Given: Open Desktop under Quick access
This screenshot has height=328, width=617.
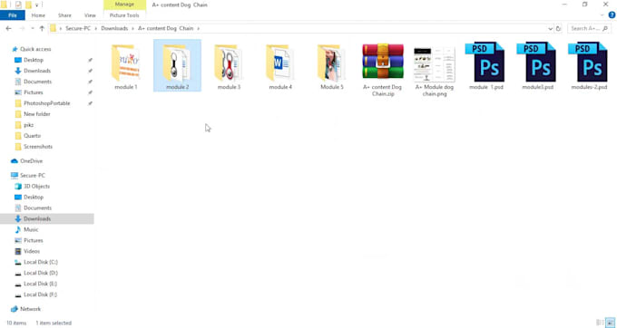Looking at the screenshot, I should pyautogui.click(x=34, y=60).
